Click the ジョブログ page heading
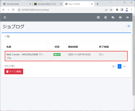This screenshot has height=111, width=135. coord(13,26)
